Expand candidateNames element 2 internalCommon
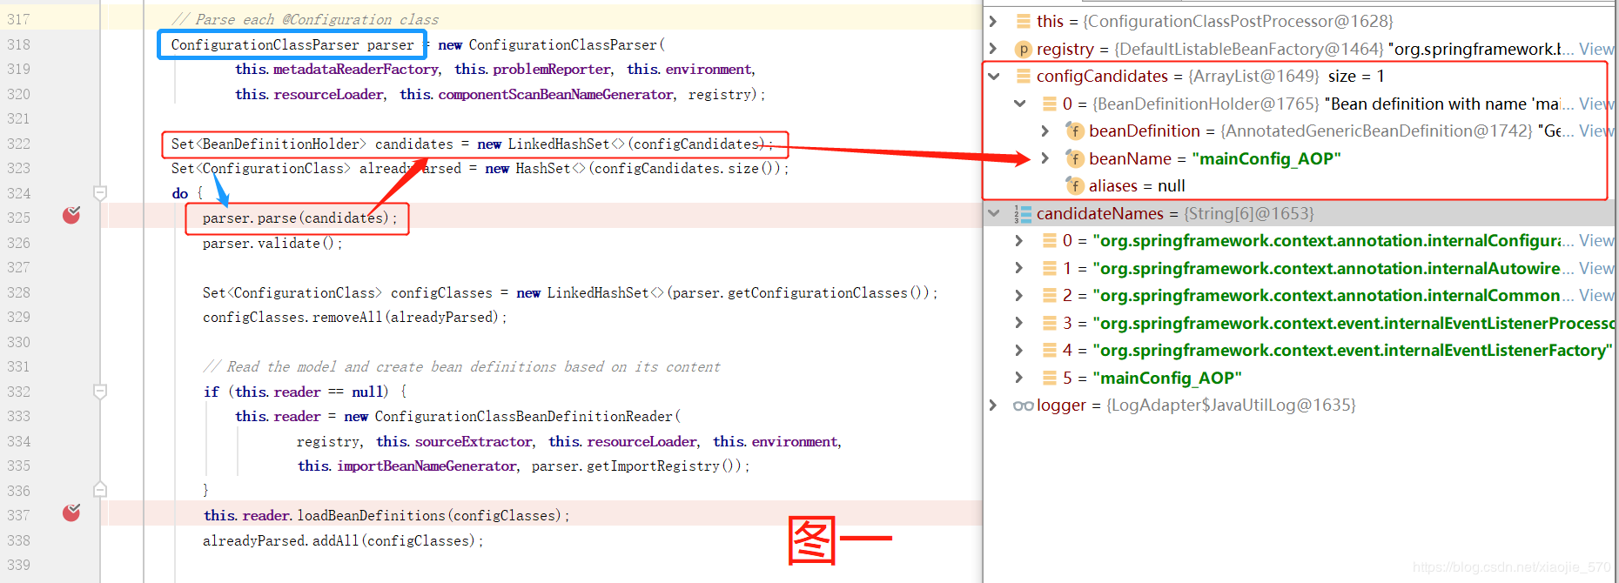1619x583 pixels. (1019, 295)
